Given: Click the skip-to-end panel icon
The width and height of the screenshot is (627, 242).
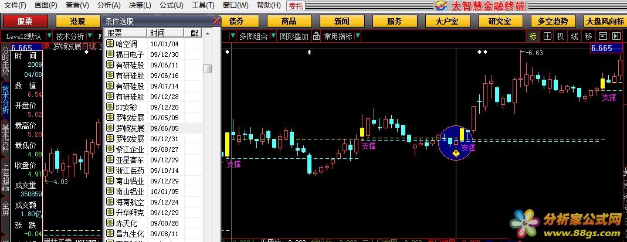Looking at the screenshot, I should (616, 36).
